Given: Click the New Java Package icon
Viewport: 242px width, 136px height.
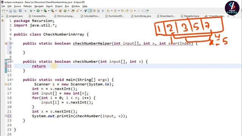Looking at the screenshot, I should coord(60,11).
